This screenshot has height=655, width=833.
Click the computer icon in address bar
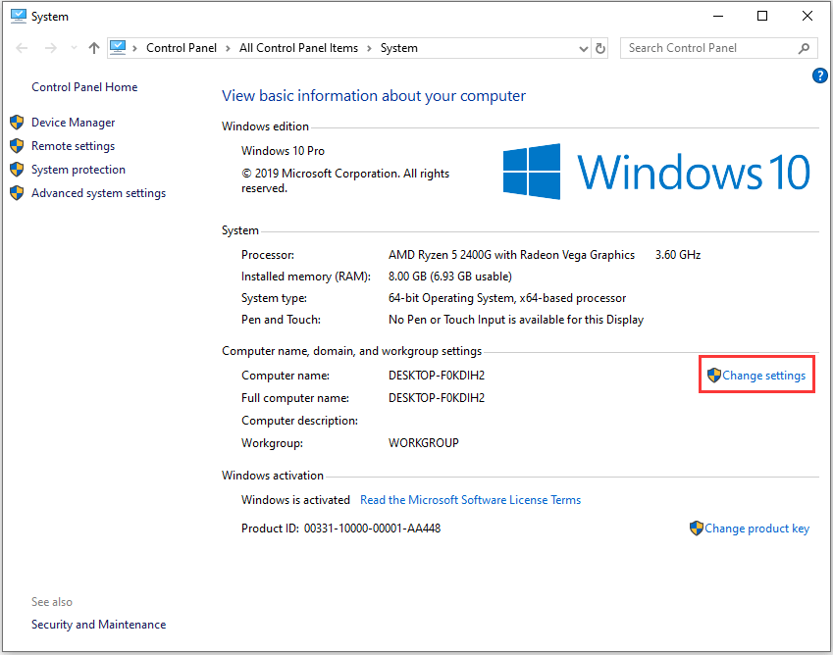tap(118, 48)
